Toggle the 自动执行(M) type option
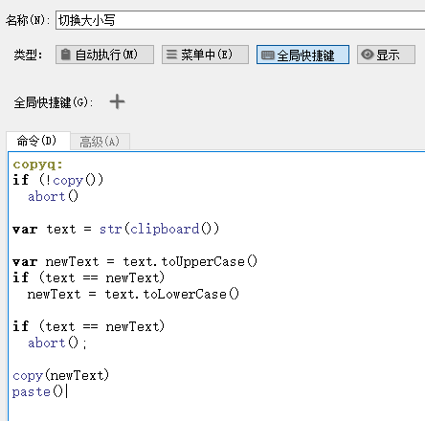 tap(104, 55)
